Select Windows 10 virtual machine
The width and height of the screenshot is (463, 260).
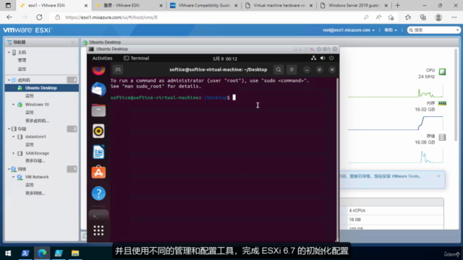click(x=37, y=104)
